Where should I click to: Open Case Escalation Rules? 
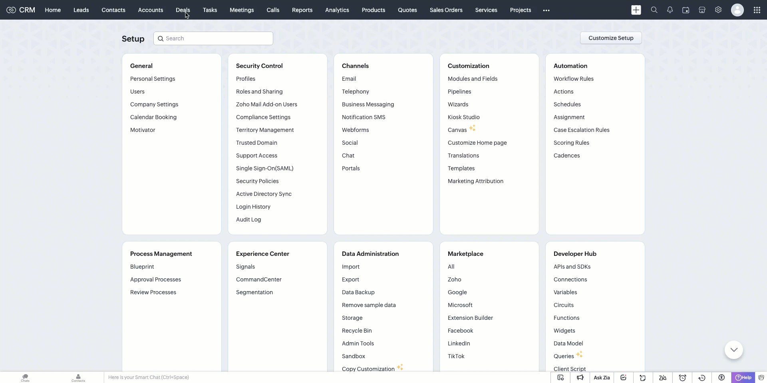pyautogui.click(x=582, y=130)
